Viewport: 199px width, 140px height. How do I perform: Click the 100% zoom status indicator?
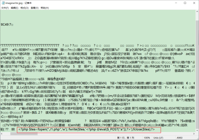coord(147,138)
